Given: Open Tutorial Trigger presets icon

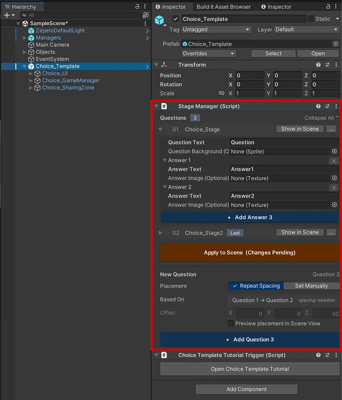Looking at the screenshot, I should tap(327, 355).
